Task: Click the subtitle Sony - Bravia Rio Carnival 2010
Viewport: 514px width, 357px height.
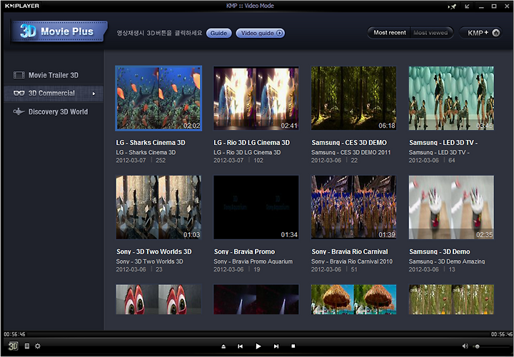Action: pyautogui.click(x=352, y=261)
